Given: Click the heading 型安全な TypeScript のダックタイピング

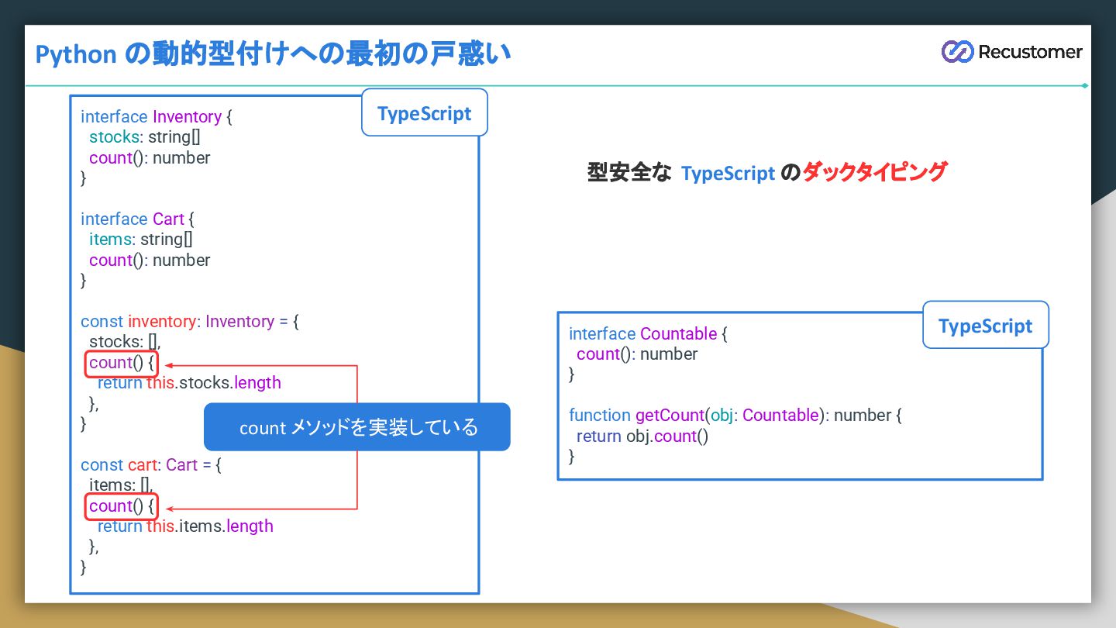Looking at the screenshot, I should (x=767, y=172).
